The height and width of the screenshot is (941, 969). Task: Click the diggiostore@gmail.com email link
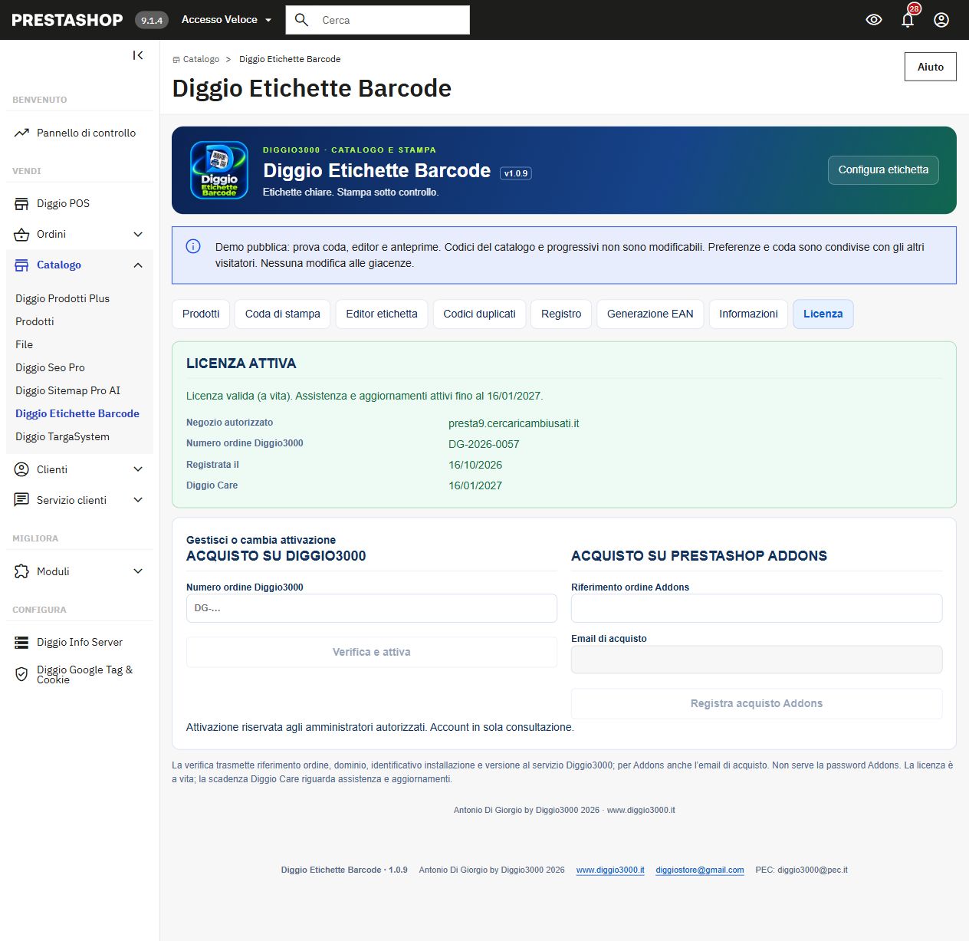(700, 870)
